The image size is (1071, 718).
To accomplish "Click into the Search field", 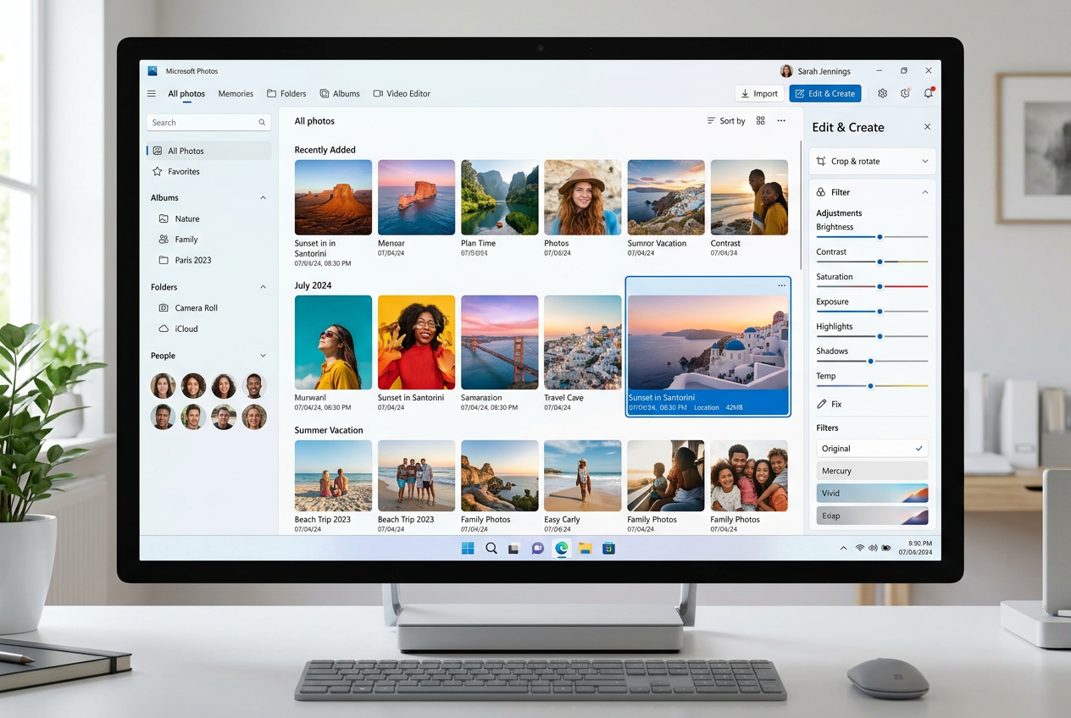I will pos(208,123).
